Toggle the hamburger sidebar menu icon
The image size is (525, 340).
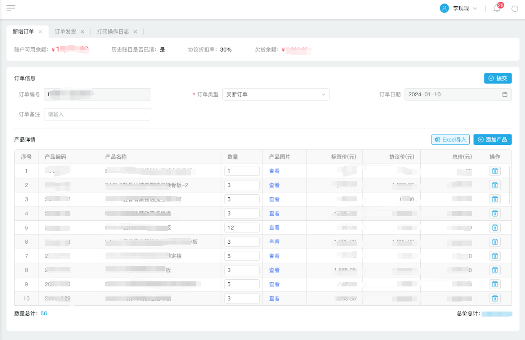click(11, 8)
